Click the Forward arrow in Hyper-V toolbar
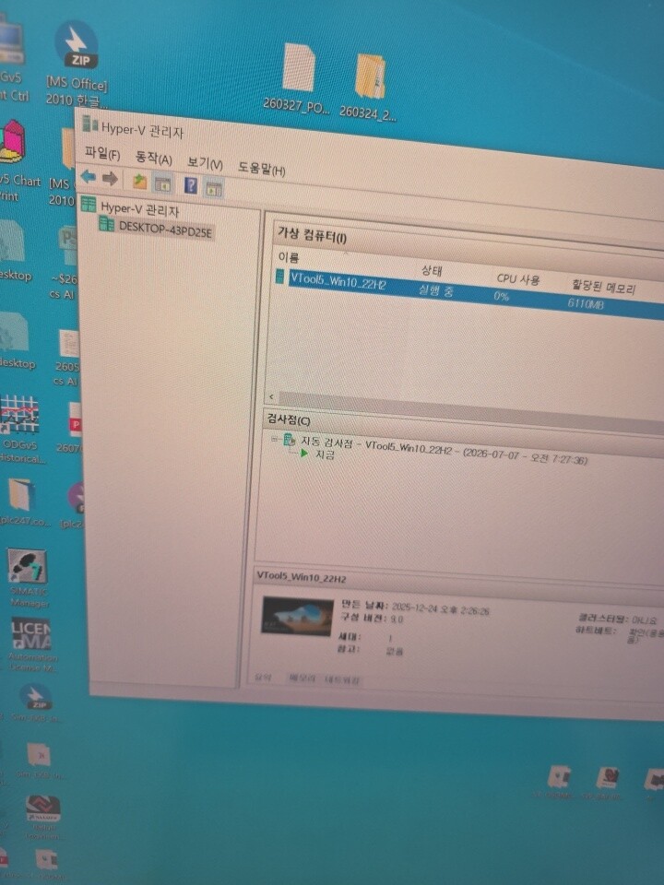Viewport: 664px width, 885px height. [x=110, y=178]
